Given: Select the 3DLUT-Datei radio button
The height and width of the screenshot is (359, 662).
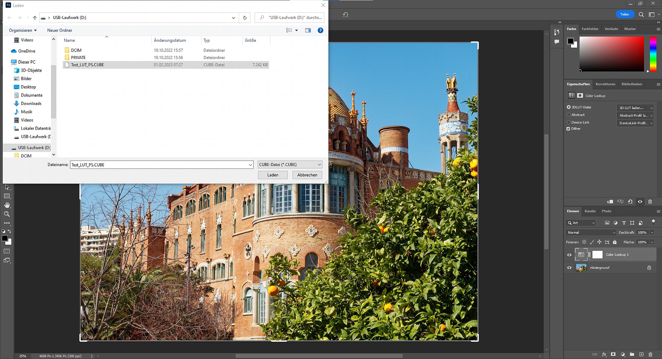Looking at the screenshot, I should tap(569, 107).
